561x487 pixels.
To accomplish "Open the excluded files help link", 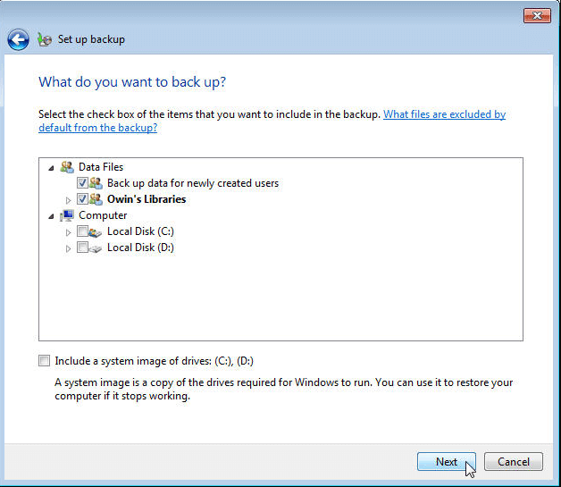I will (x=444, y=114).
